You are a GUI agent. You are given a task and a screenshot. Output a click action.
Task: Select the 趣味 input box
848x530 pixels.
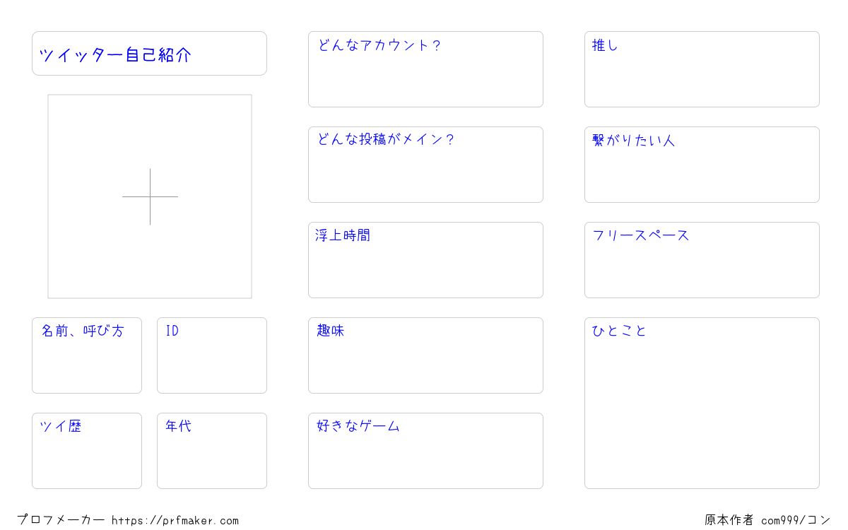[x=425, y=355]
